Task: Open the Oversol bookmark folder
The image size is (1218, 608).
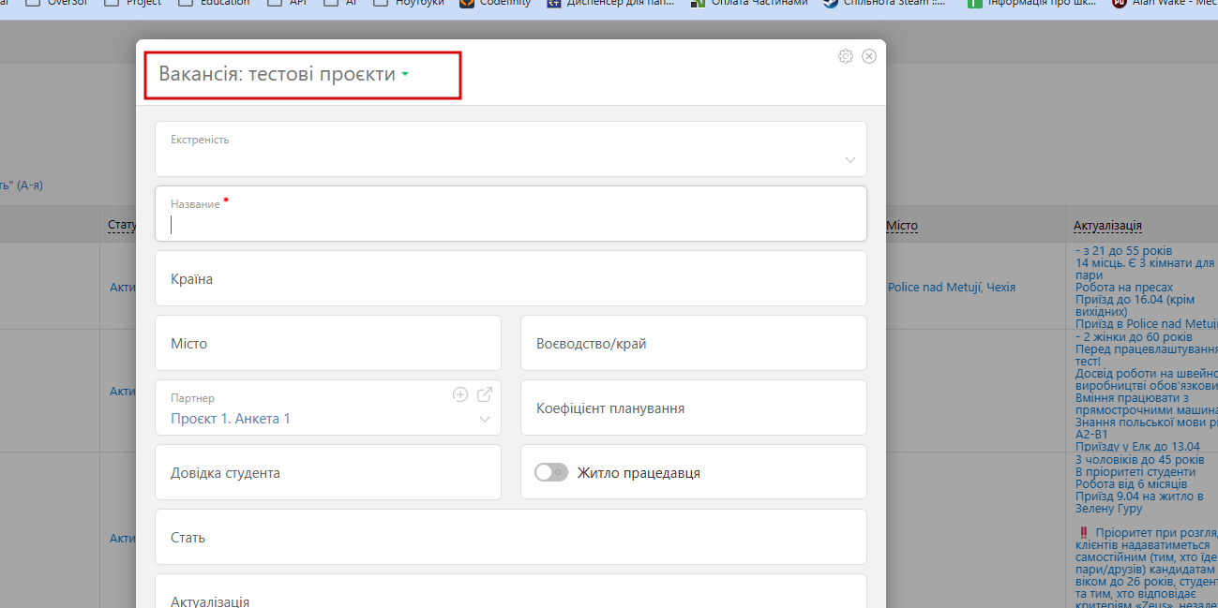Action: pyautogui.click(x=55, y=4)
